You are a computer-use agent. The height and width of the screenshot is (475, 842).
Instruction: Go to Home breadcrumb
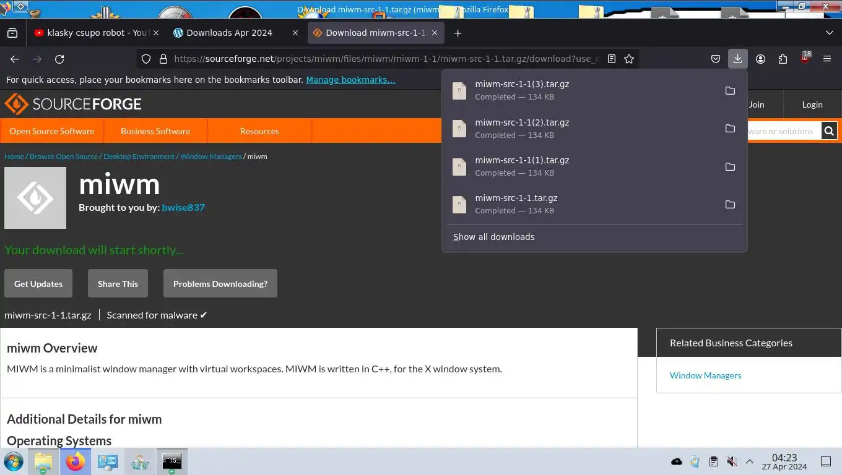pos(14,156)
